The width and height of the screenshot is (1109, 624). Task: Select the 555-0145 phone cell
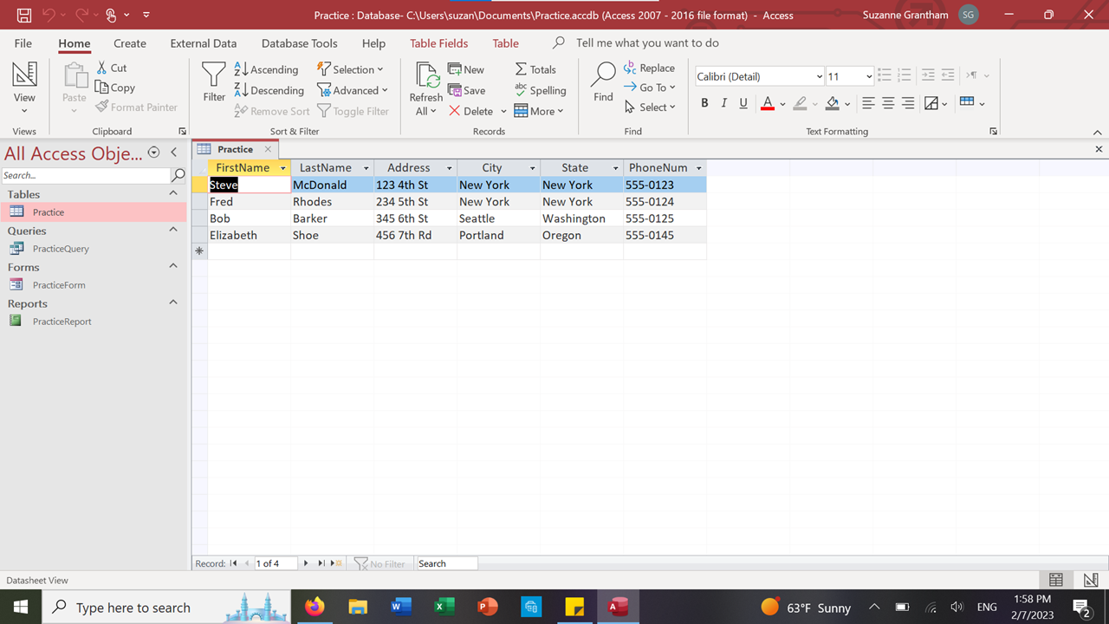pyautogui.click(x=665, y=235)
